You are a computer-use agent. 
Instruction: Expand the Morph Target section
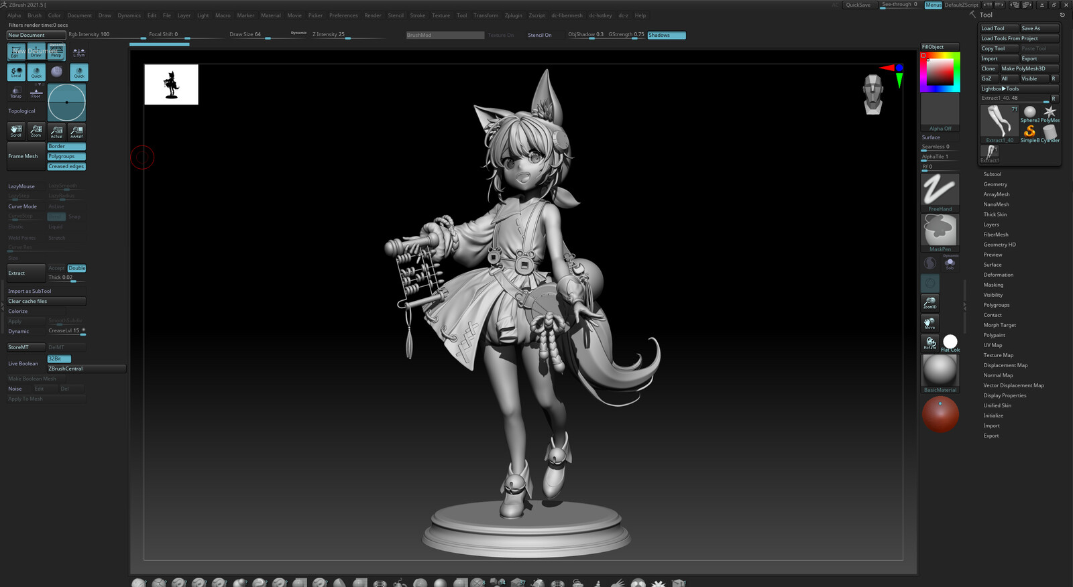pyautogui.click(x=999, y=325)
